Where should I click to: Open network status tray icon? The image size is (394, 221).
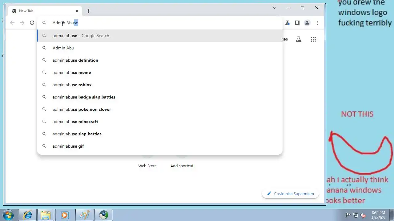pos(356,215)
